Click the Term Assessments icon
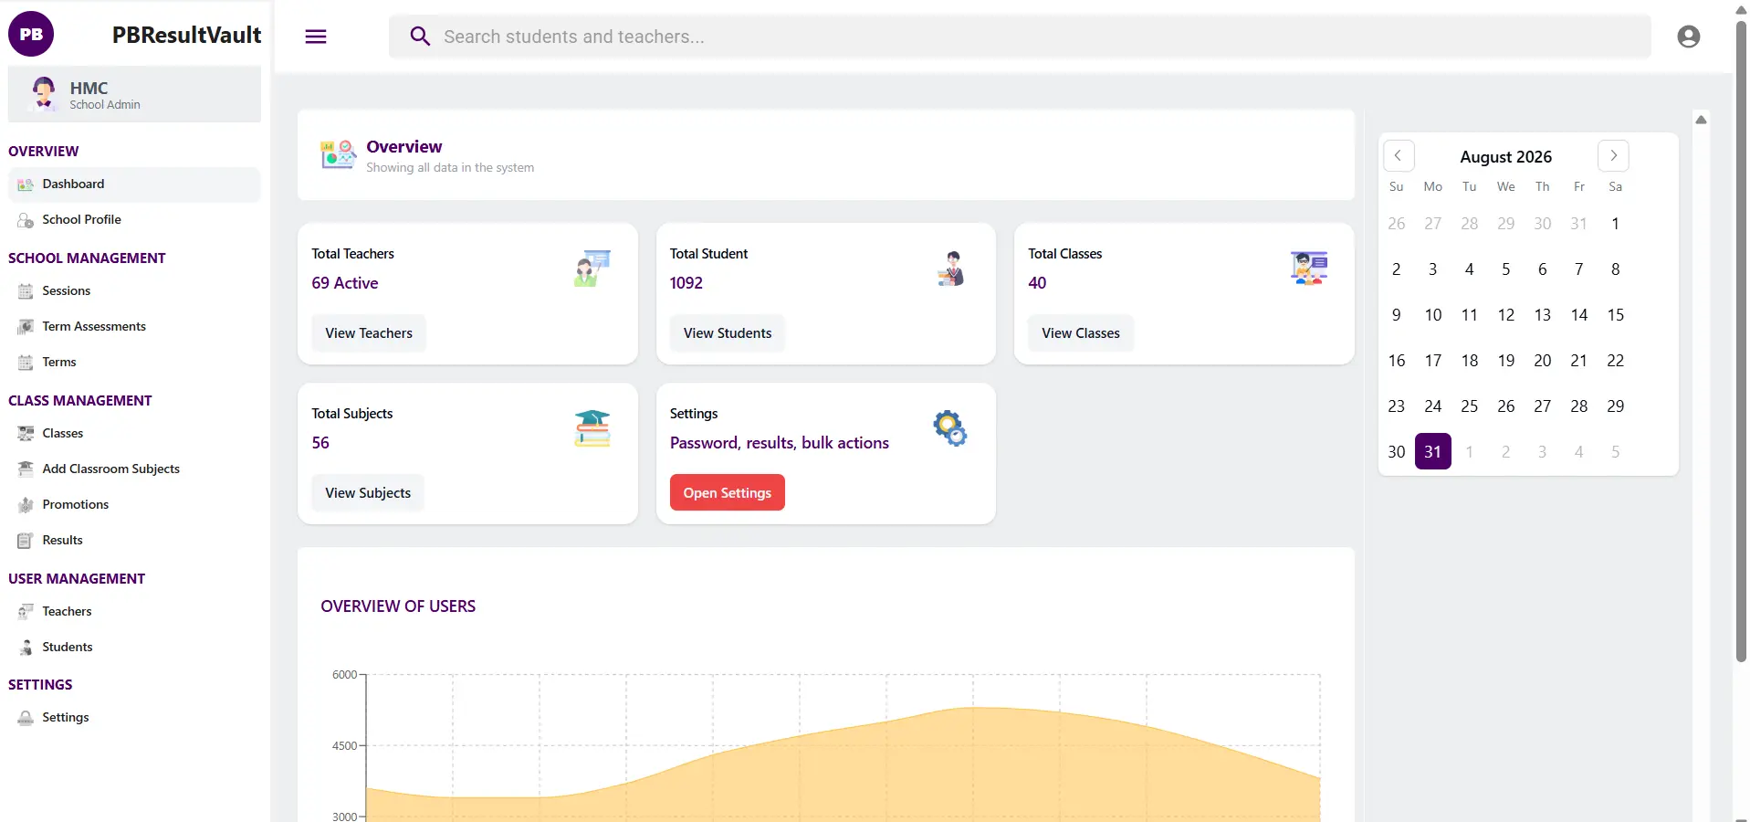This screenshot has width=1750, height=822. click(26, 327)
